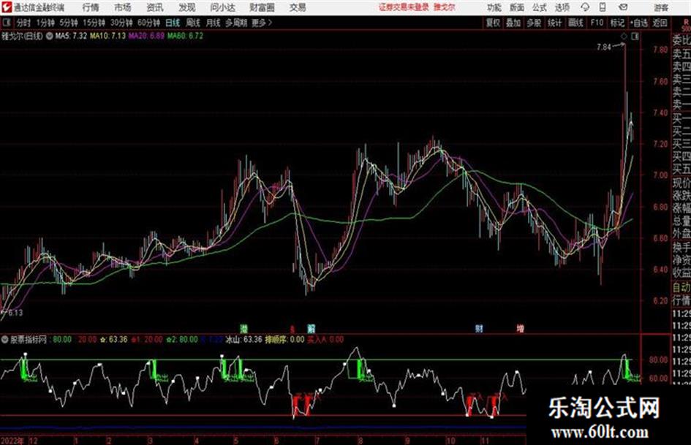Click MA10: 7.13 value
Image resolution: width=691 pixels, height=445 pixels.
[107, 36]
